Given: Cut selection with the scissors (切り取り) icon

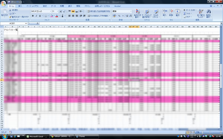Looking at the screenshot, I should pyautogui.click(x=14, y=10).
